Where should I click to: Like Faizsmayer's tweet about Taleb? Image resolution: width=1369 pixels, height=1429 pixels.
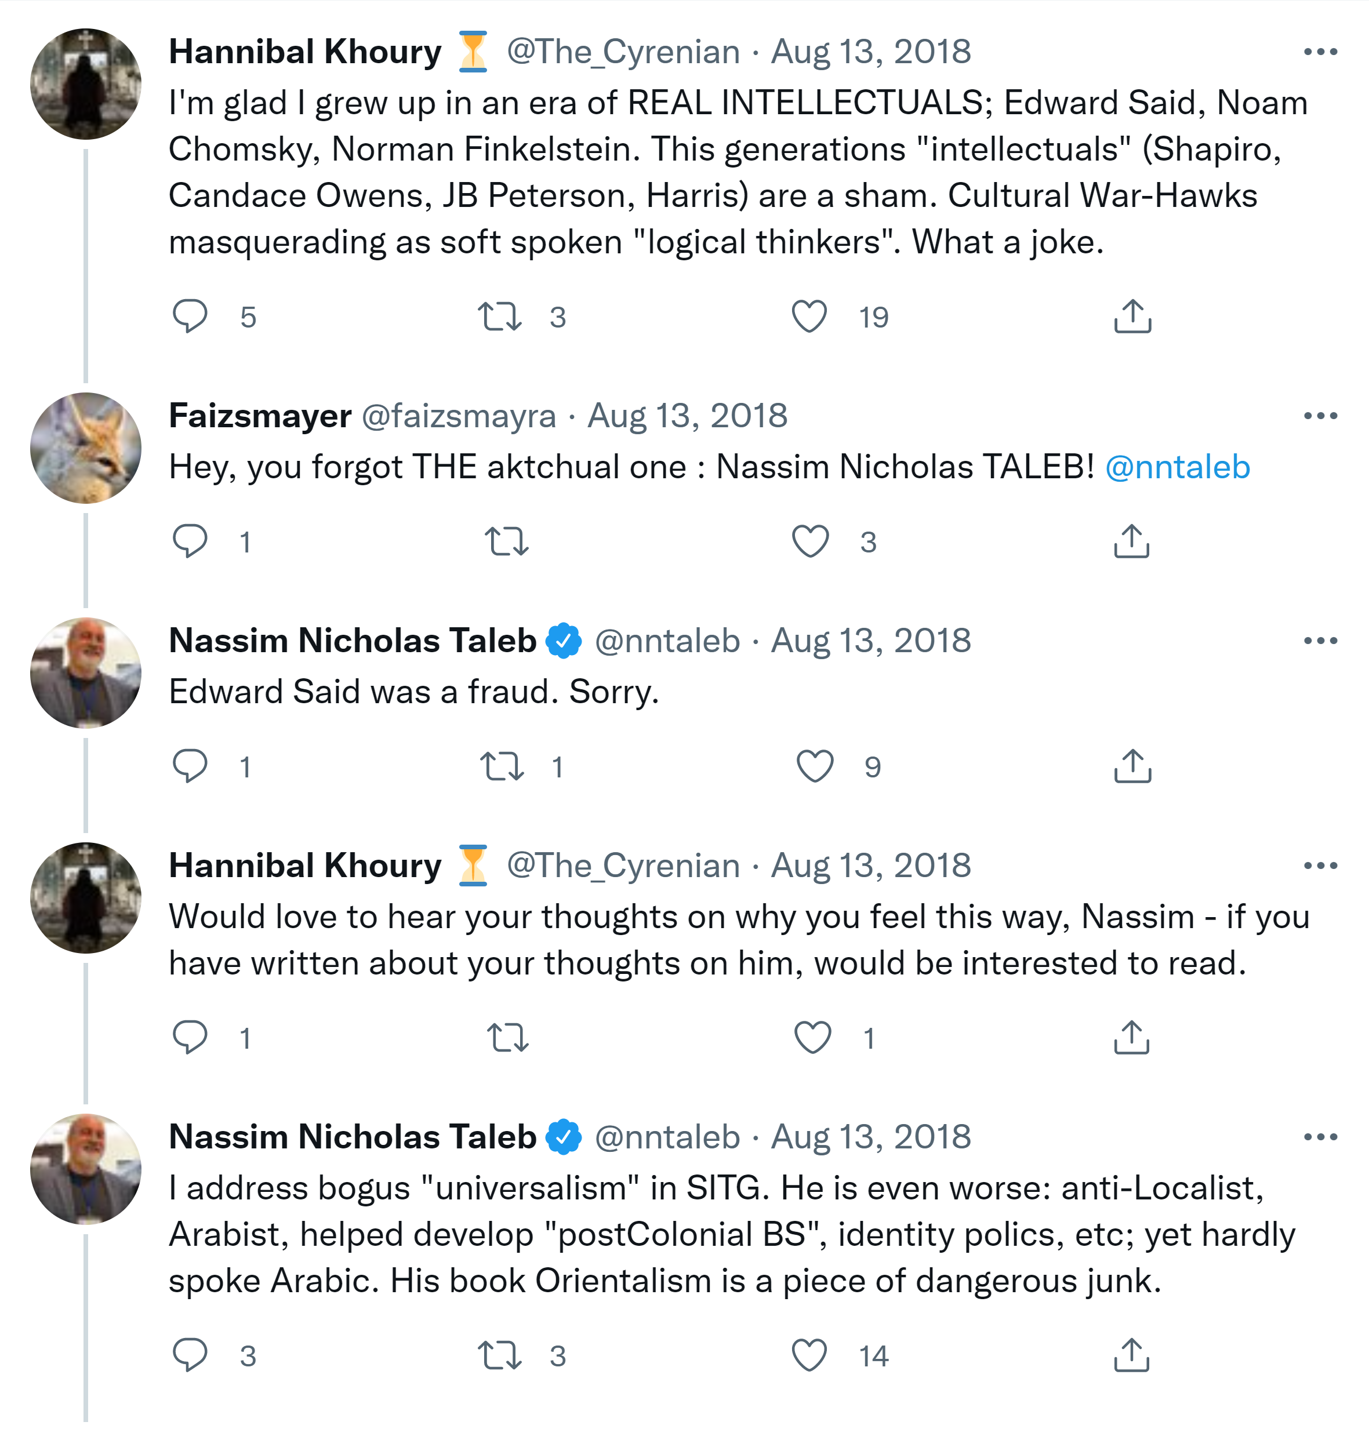point(809,541)
